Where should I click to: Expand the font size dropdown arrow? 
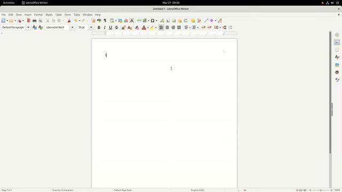click(x=91, y=27)
